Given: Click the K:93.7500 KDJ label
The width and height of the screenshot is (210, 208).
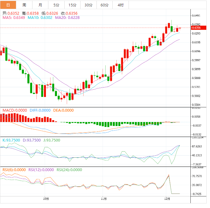Looking at the screenshot, I should [11, 140].
